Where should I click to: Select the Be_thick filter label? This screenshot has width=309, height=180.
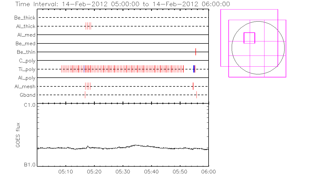pyautogui.click(x=25, y=18)
